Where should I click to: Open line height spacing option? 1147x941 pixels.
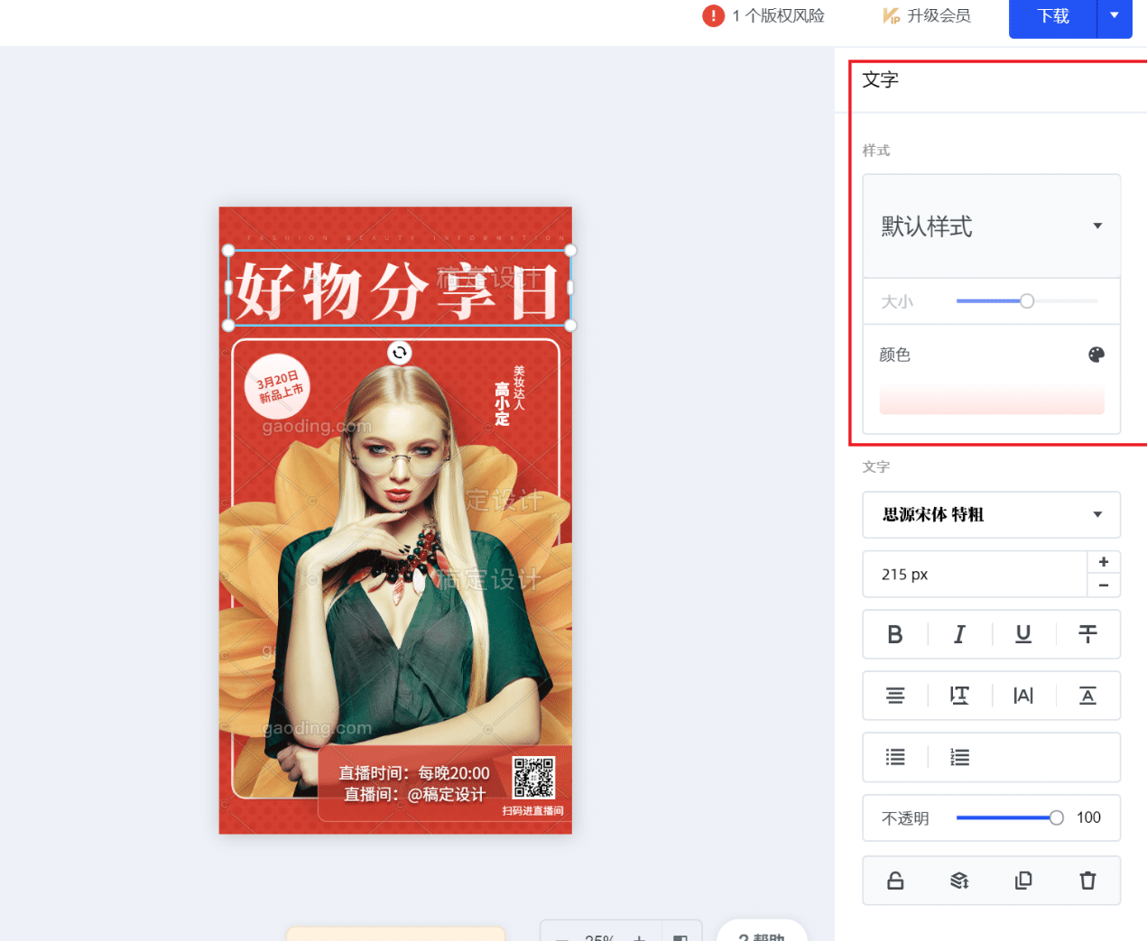click(959, 696)
